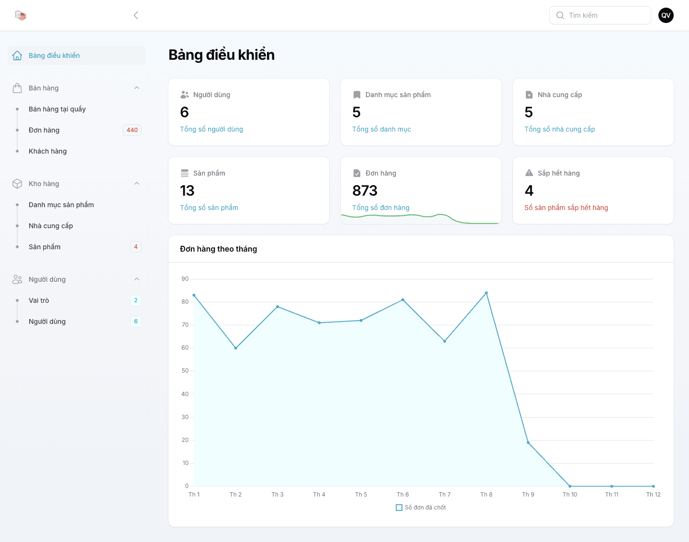Viewport: 689px width, 542px height.
Task: Follow the Số sản phẩm sắp hết hàng link
Action: click(x=567, y=208)
